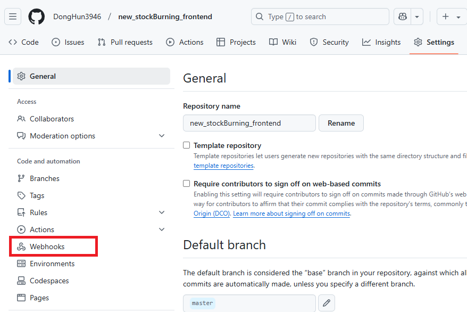Open Copilot chat icon
This screenshot has width=467, height=312.
pyautogui.click(x=402, y=17)
